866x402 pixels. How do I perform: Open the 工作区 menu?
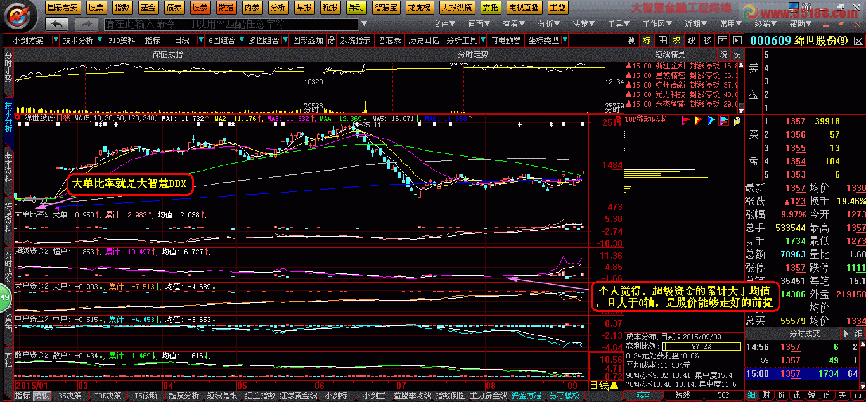(657, 24)
